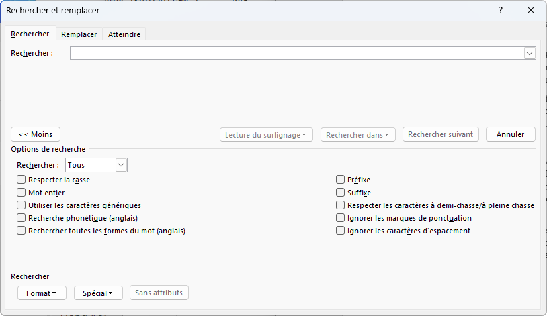The height and width of the screenshot is (316, 547).
Task: Close the Rechercher et remplacer dialog
Action: [x=531, y=10]
